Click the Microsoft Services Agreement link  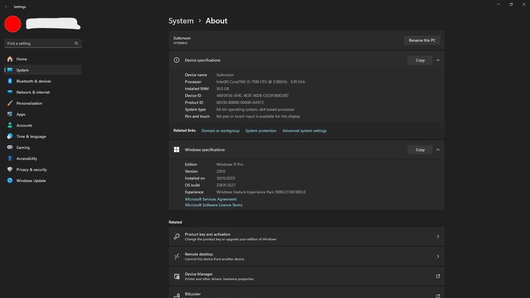click(210, 199)
